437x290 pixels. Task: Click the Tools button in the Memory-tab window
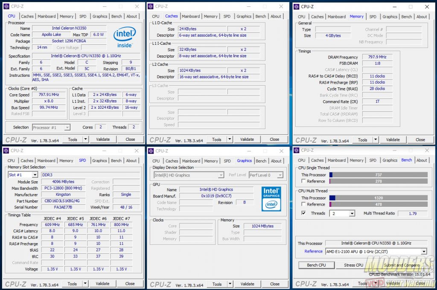363,139
